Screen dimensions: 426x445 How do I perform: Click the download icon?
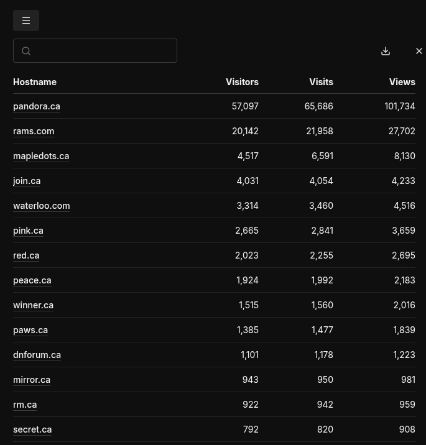point(386,51)
